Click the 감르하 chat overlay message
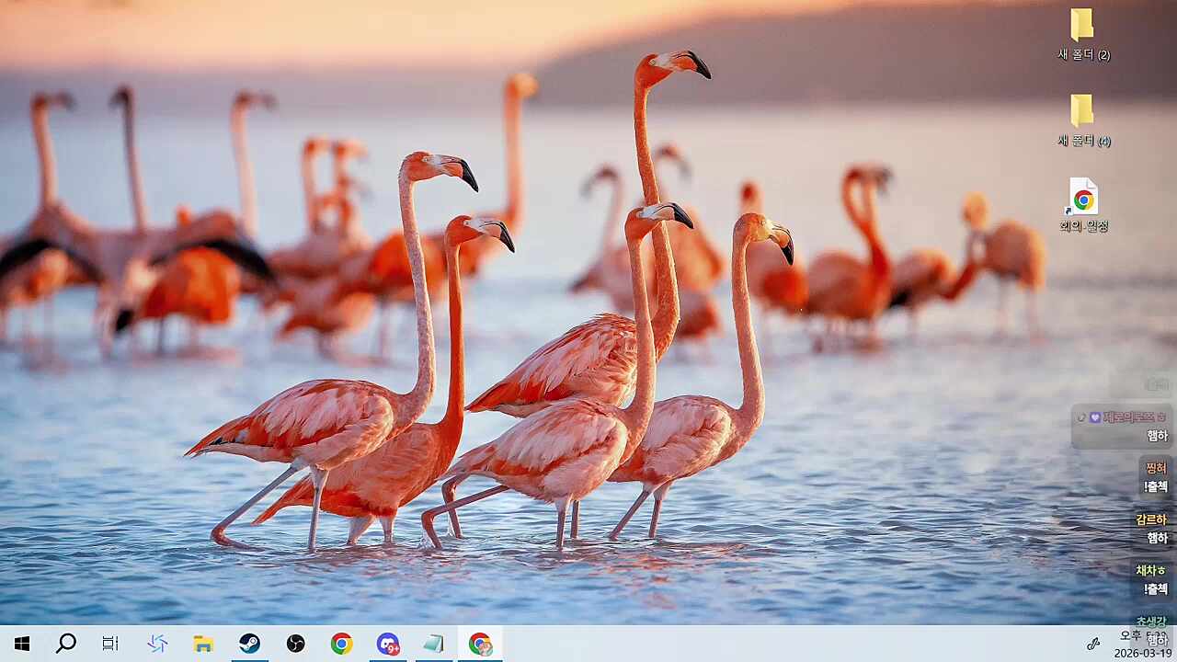1177x662 pixels. [1151, 529]
